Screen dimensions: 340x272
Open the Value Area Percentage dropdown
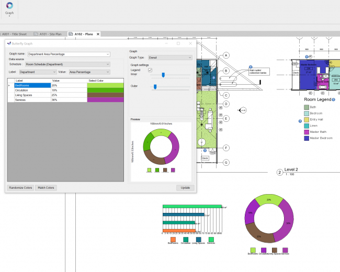(x=89, y=72)
